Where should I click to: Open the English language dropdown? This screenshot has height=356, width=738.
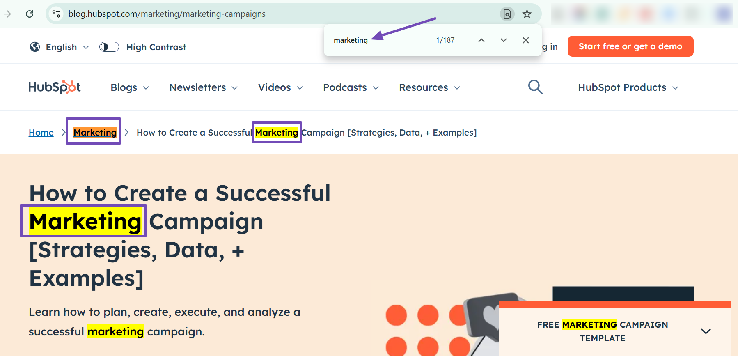coord(60,47)
